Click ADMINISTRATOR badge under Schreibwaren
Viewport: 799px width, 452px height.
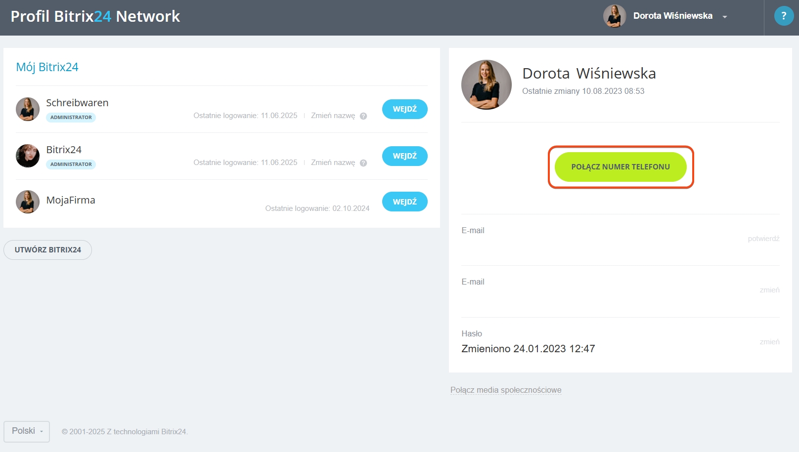pyautogui.click(x=71, y=118)
